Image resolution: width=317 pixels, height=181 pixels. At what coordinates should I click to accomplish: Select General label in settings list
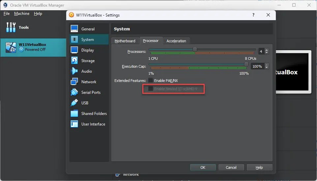(x=88, y=29)
